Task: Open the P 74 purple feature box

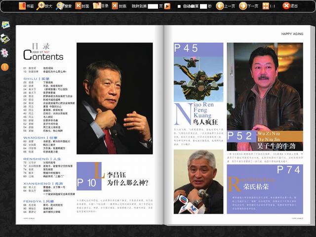Action: (x=265, y=189)
